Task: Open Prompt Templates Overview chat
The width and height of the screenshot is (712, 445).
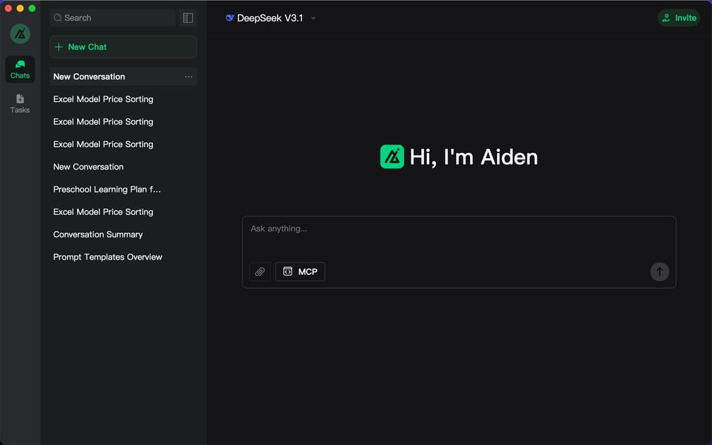Action: (107, 256)
